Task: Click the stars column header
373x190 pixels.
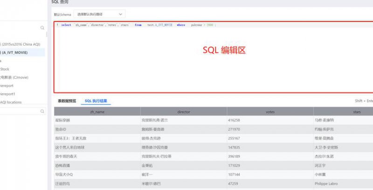Action: click(343, 112)
